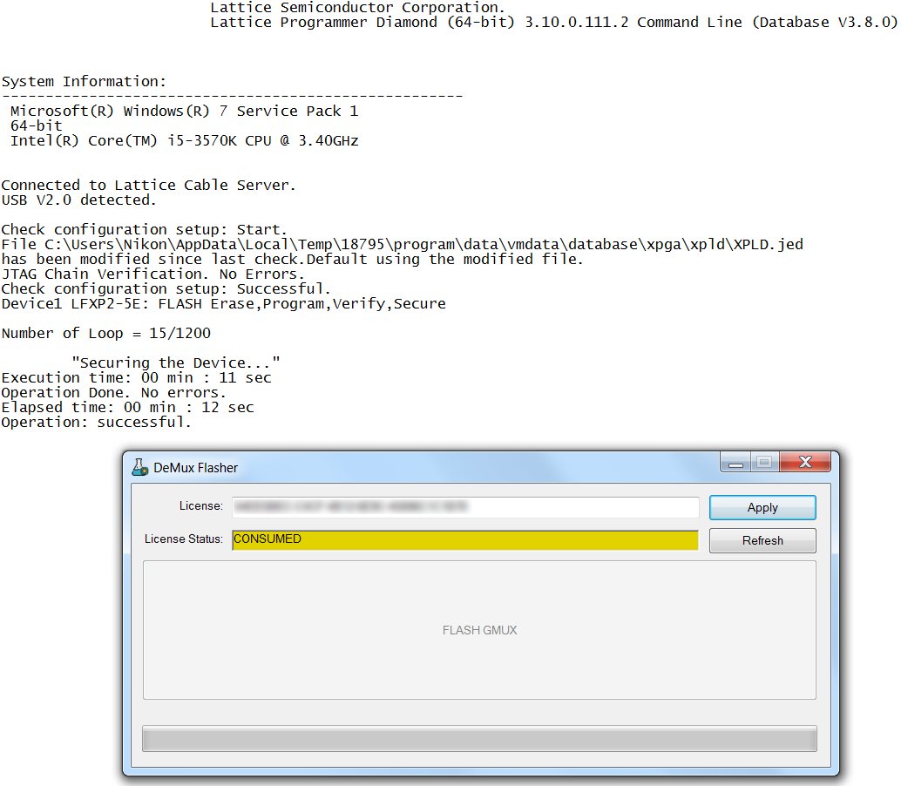
Task: Click 'Number of Loop = 15/1200' line
Action: tap(106, 333)
